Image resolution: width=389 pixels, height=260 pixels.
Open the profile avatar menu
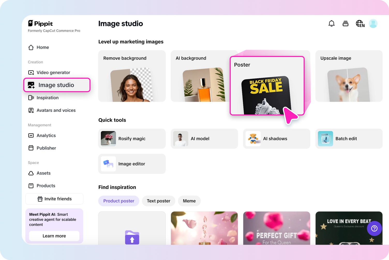[x=373, y=23]
